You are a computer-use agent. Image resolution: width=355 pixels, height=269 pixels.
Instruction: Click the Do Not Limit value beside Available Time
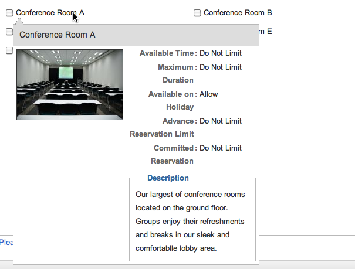221,53
